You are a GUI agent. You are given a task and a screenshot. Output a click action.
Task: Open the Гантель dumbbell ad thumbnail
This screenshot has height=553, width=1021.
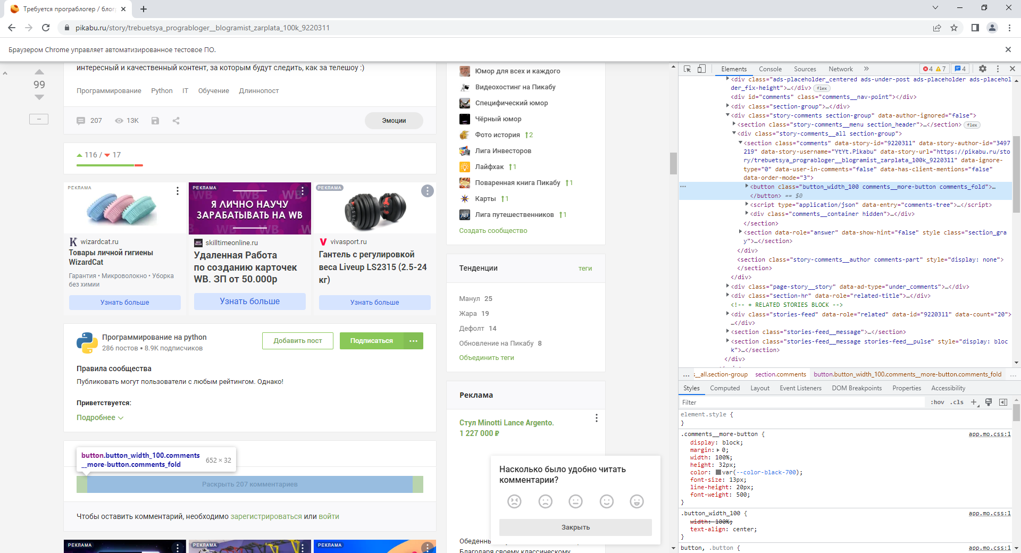point(375,208)
